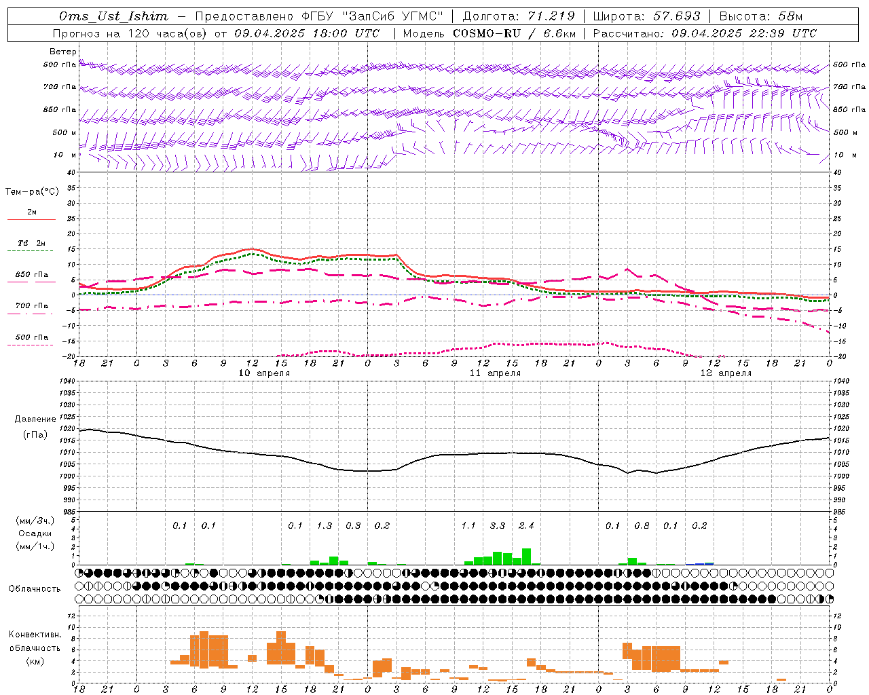
Task: Click the '2.4' precipitation amount value
Action: 526,525
